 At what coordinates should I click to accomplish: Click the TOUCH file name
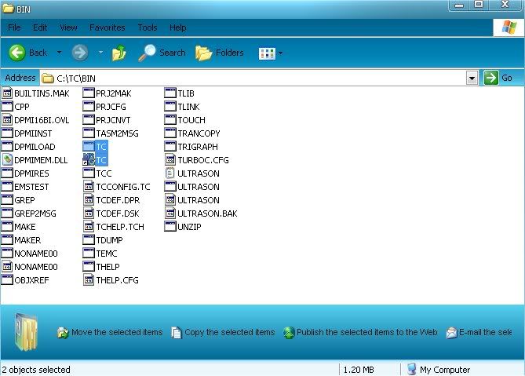coord(191,120)
